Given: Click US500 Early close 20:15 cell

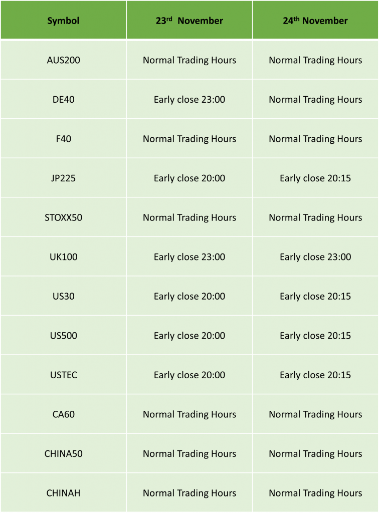Looking at the screenshot, I should [x=315, y=335].
